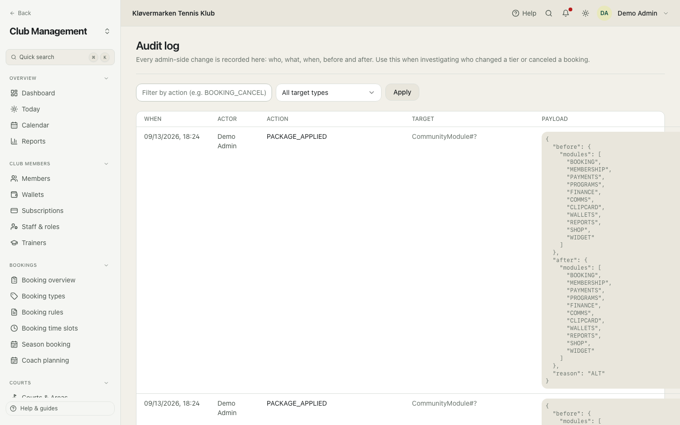Click the Staff & roles icon

coord(14,227)
